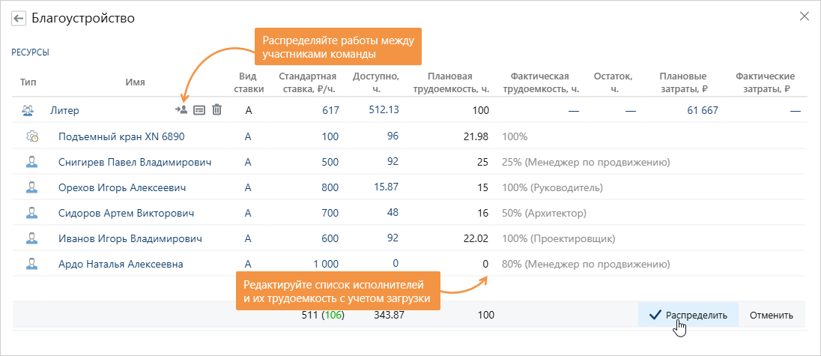Viewport: 821px width, 356px height.
Task: Click the back arrow next to Благоустройство
Action: pyautogui.click(x=19, y=18)
